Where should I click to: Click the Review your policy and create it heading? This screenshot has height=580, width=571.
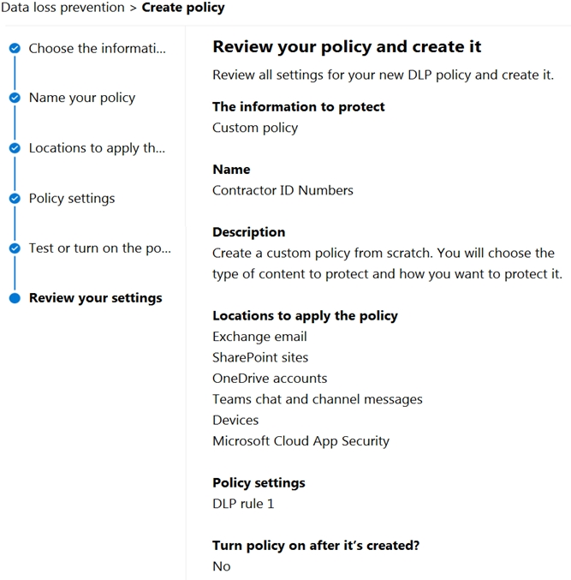[347, 47]
